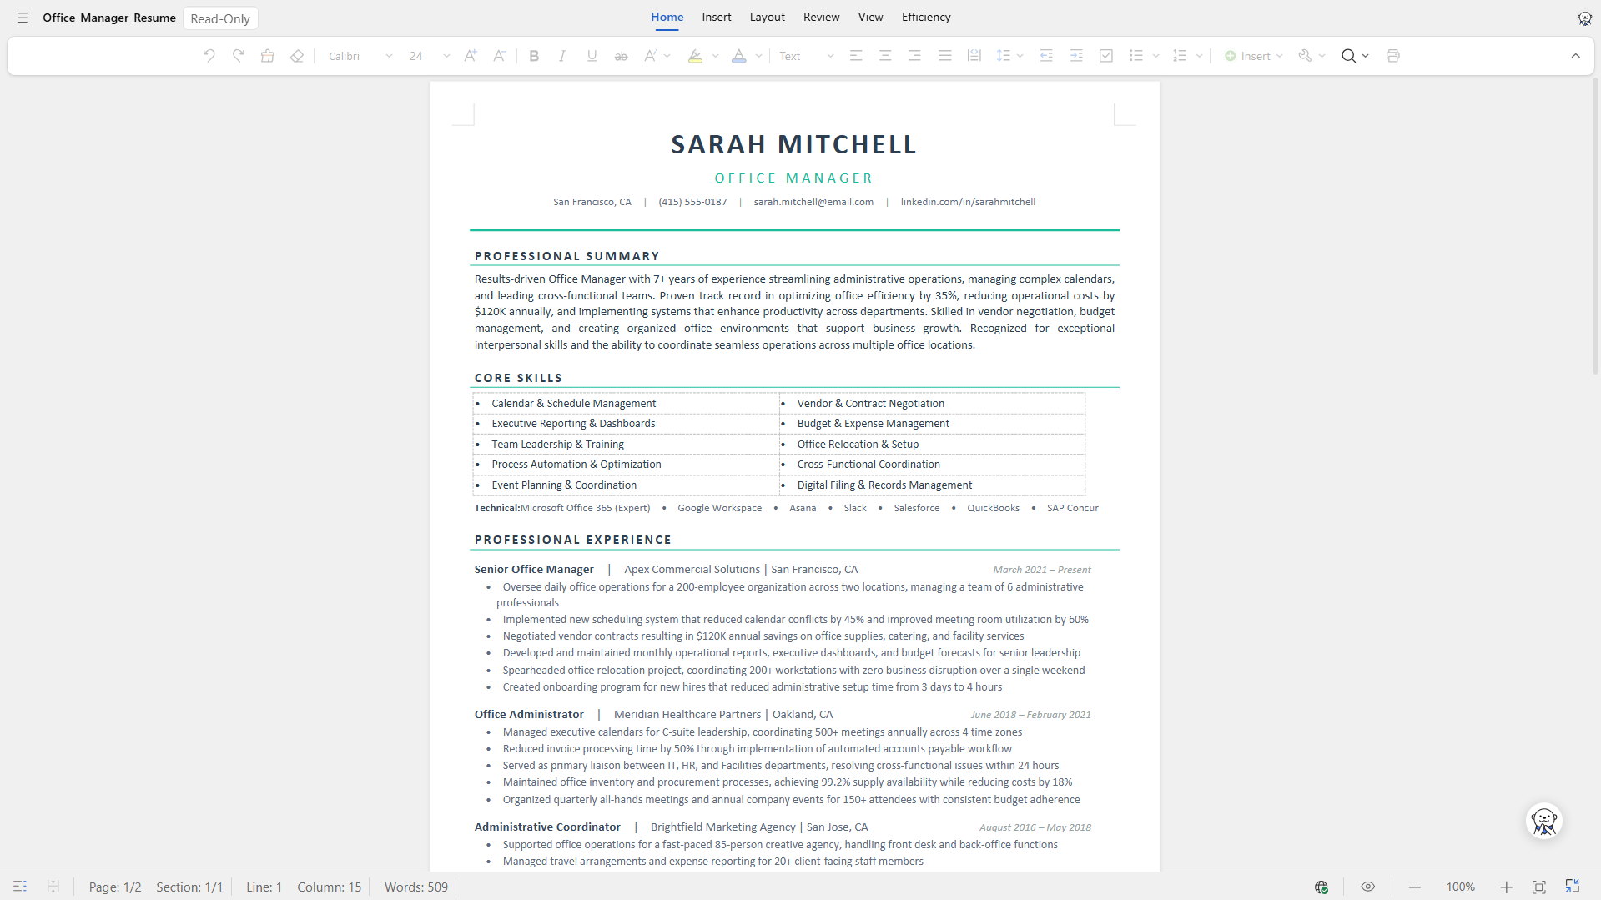This screenshot has height=900, width=1601.
Task: Open the Efficiency tab
Action: [x=926, y=17]
